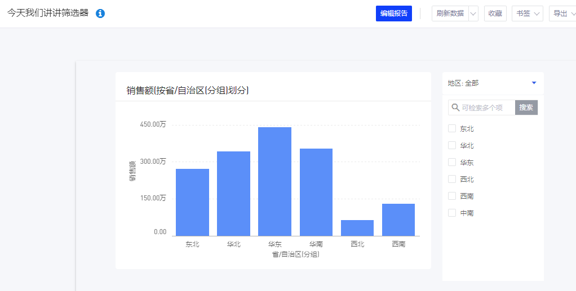Open the 导出 dropdown menu

[x=563, y=14]
